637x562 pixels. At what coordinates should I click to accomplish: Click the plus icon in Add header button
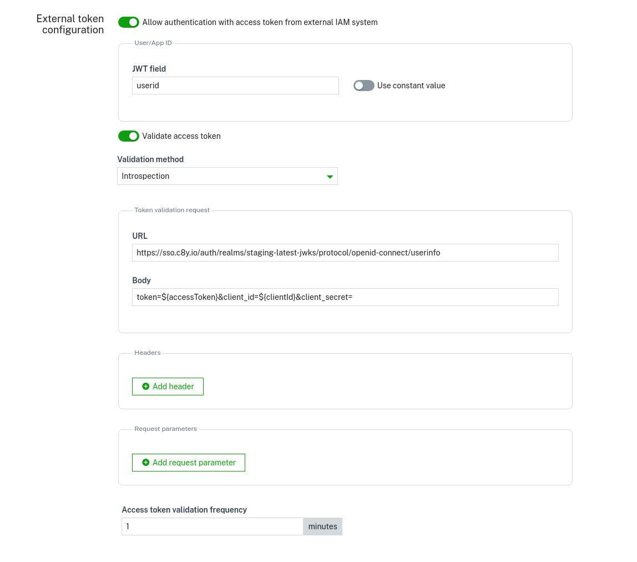(x=146, y=387)
